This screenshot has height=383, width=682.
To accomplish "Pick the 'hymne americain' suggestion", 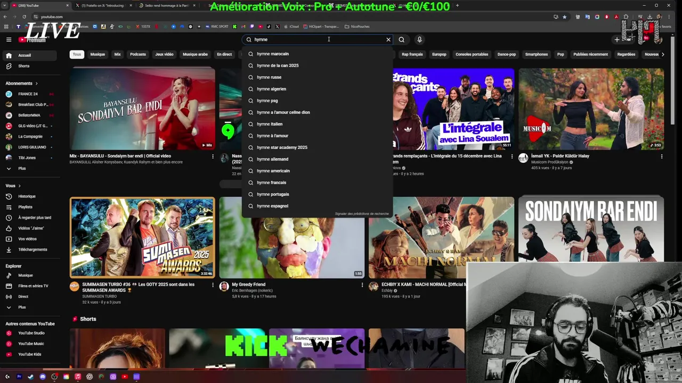I will coord(317,171).
